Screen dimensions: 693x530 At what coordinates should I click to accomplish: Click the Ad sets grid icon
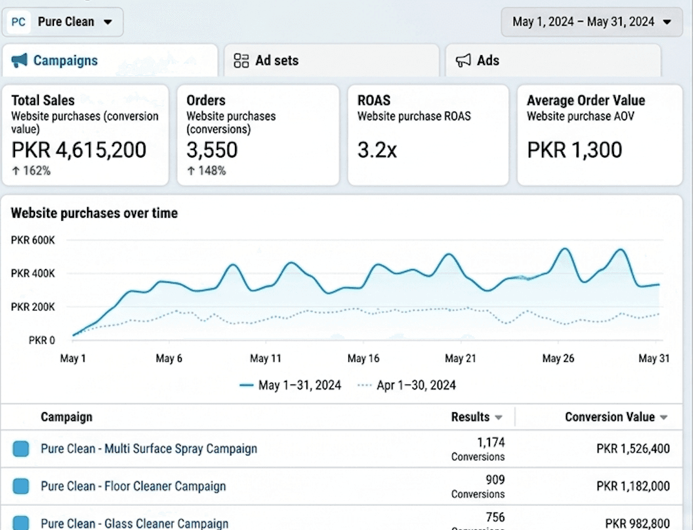[x=241, y=61]
